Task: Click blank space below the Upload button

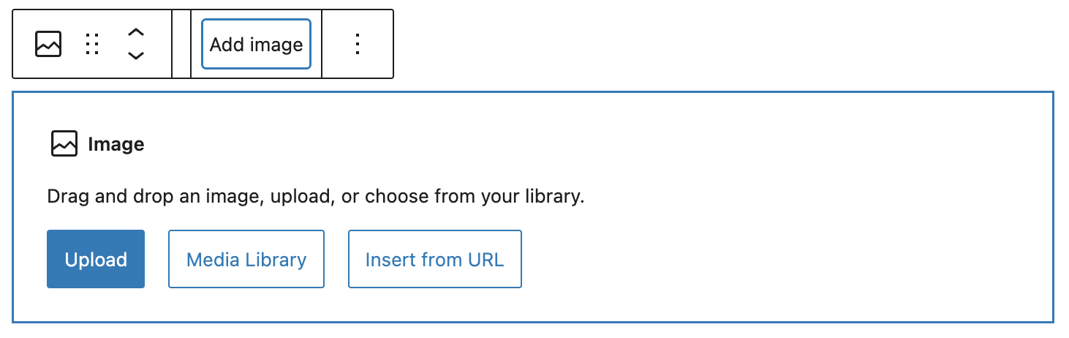Action: (95, 305)
